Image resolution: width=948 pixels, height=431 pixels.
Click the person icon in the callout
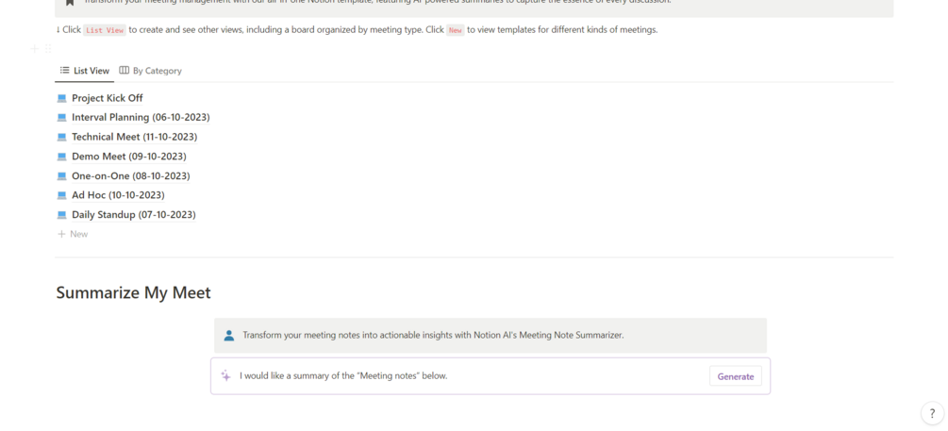click(229, 335)
